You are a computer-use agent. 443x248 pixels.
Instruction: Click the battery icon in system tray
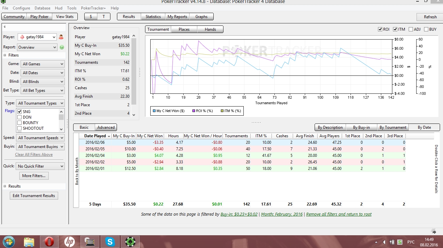[392, 242]
